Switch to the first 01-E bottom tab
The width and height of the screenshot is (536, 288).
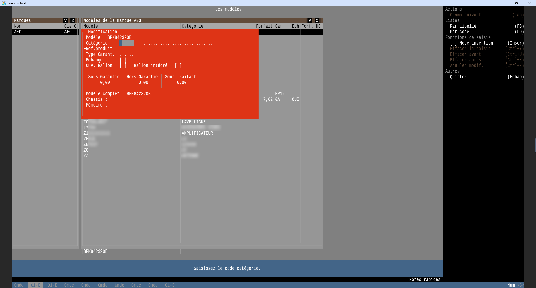click(35, 285)
